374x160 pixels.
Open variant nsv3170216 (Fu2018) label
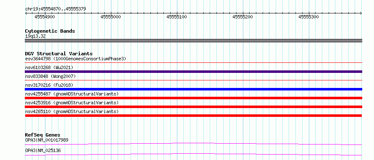click(49, 85)
